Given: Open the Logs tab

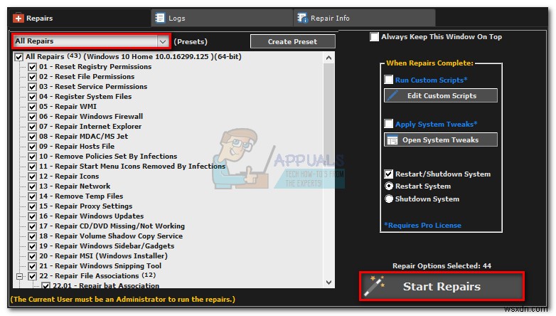Looking at the screenshot, I should [222, 18].
